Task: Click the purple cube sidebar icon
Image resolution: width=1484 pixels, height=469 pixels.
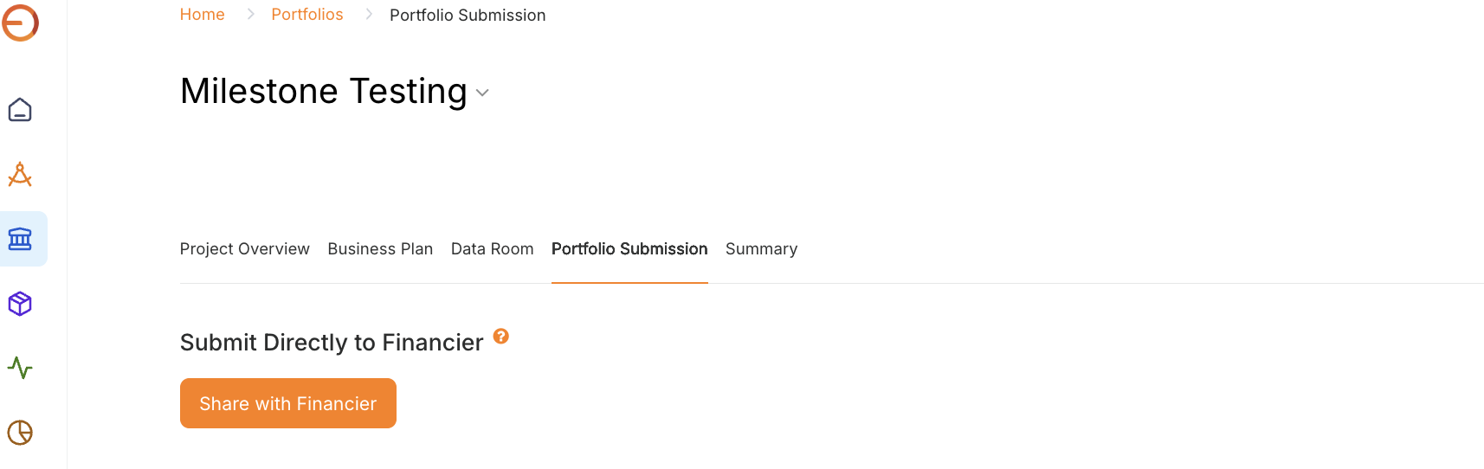Action: pyautogui.click(x=20, y=304)
